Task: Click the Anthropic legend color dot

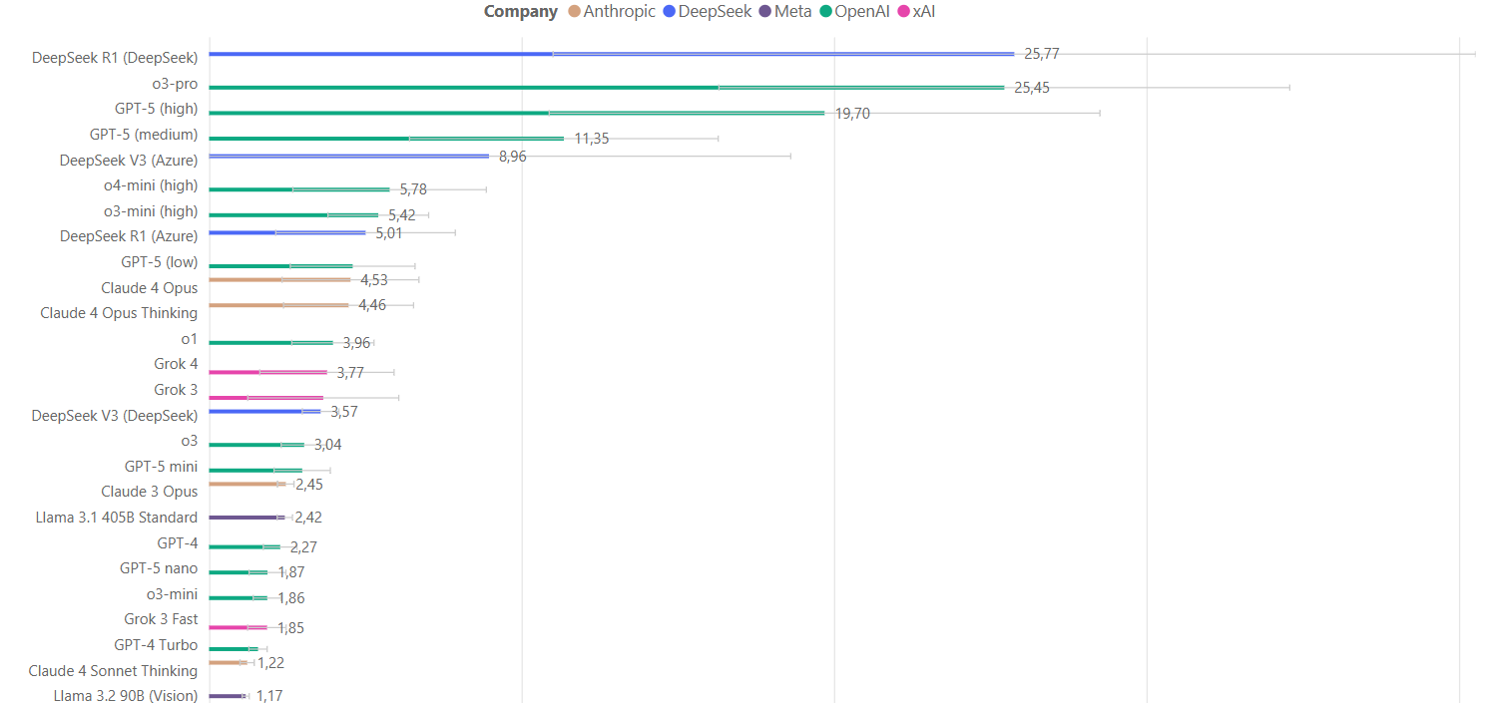Action: click(x=574, y=12)
